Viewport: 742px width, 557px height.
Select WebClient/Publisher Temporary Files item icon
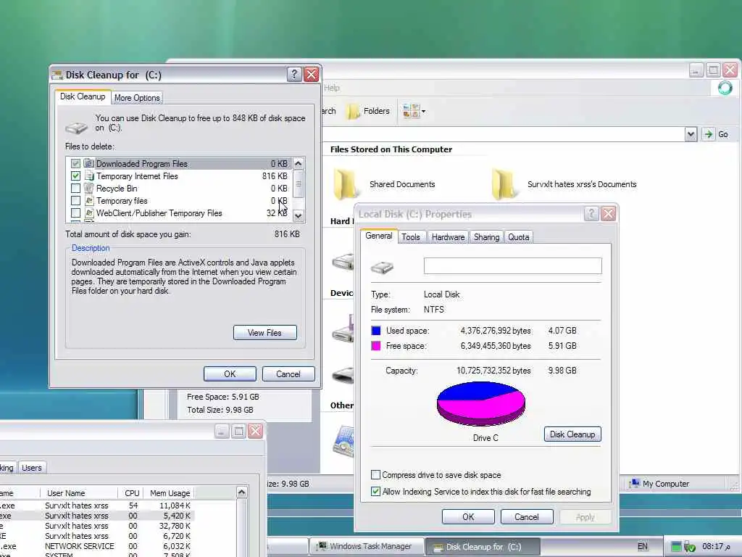[x=89, y=213]
